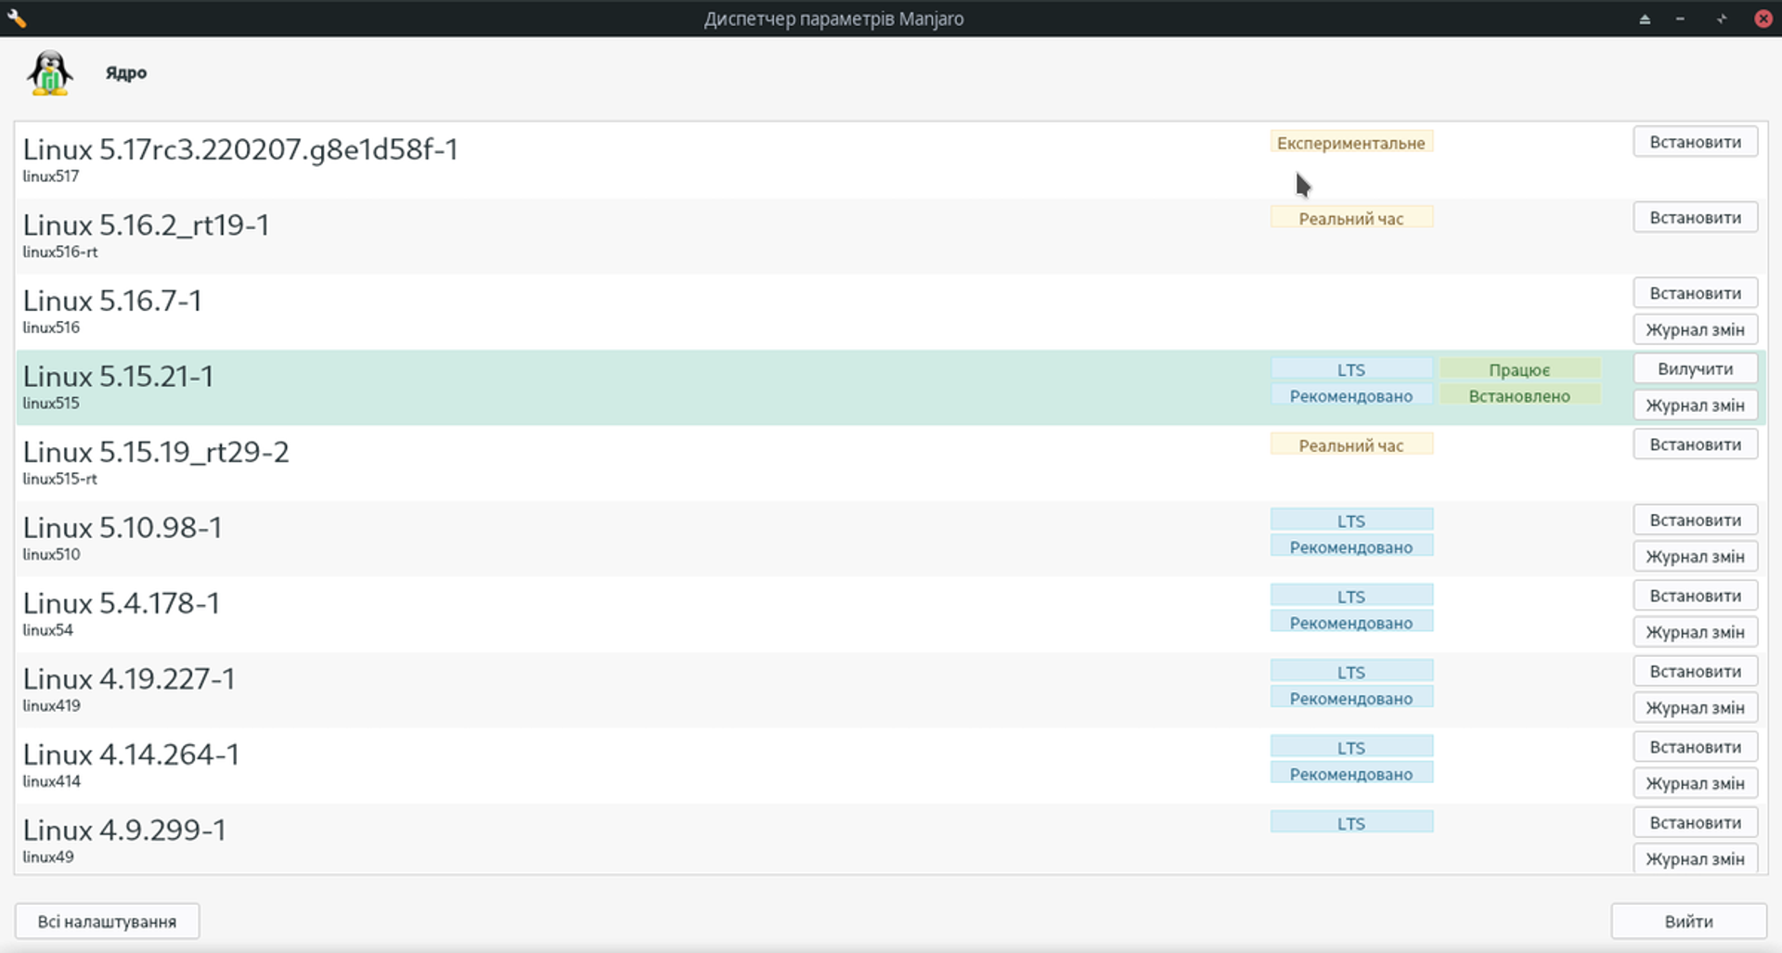Click the 'Експериментальне' label on Linux 5.17
1782x953 pixels.
click(x=1351, y=142)
